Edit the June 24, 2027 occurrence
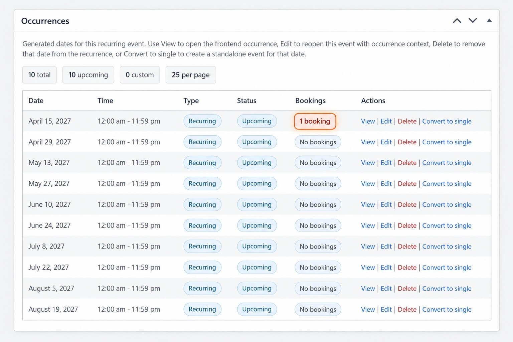The height and width of the screenshot is (342, 513). (386, 226)
